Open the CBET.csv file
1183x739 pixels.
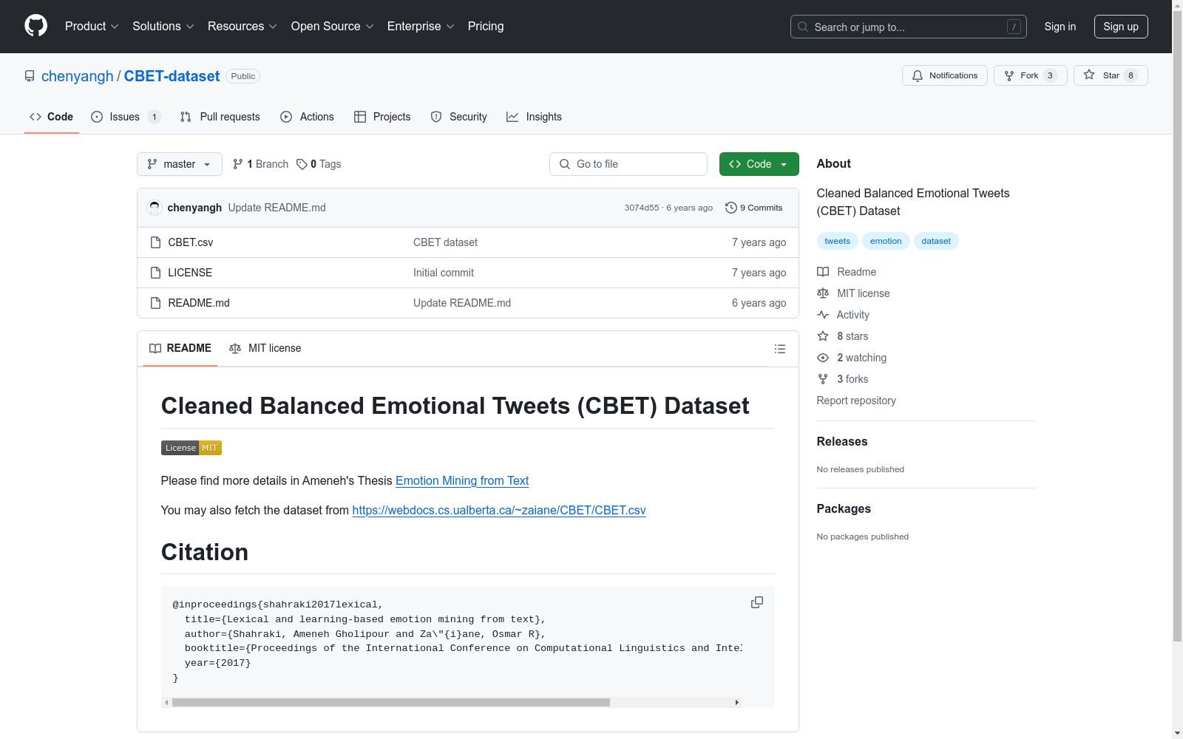tap(191, 242)
